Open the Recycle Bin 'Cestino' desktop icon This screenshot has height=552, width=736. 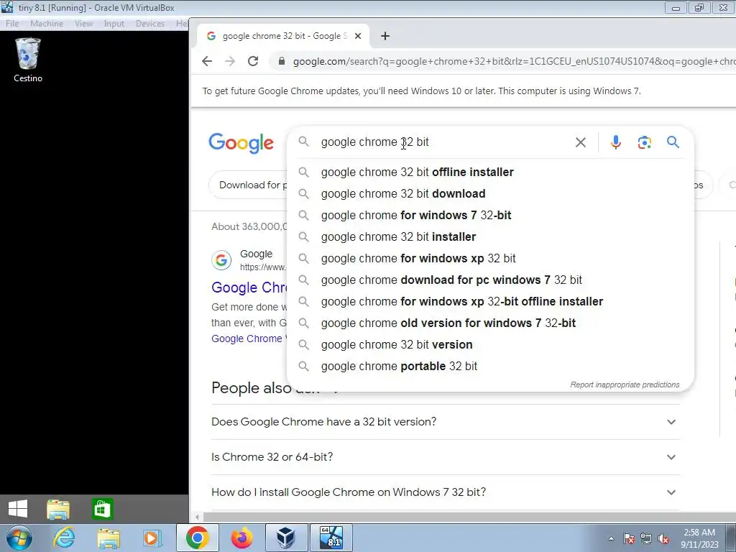pyautogui.click(x=28, y=60)
